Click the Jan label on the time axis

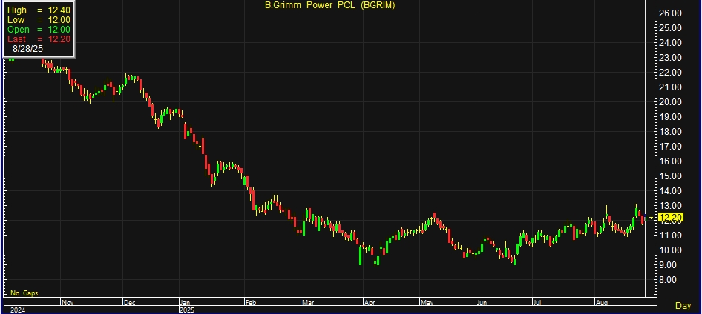click(186, 302)
